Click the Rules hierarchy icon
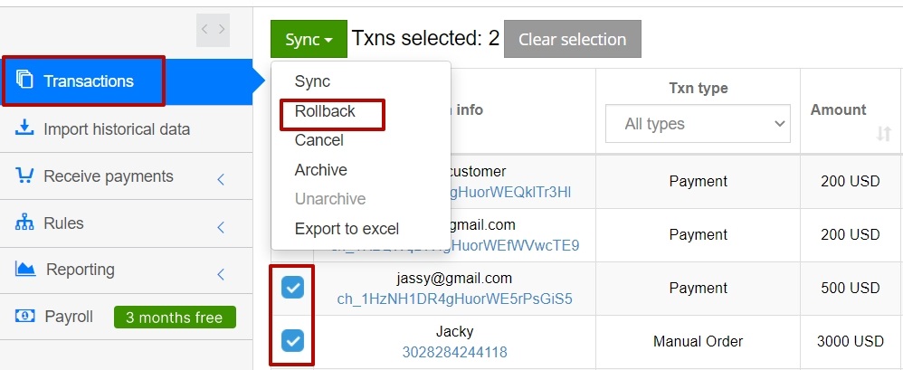Screen dimensions: 903x370 point(24,223)
